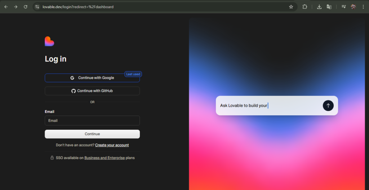The width and height of the screenshot is (369, 190).
Task: Open Chrome three-dot menu
Action: [x=363, y=7]
